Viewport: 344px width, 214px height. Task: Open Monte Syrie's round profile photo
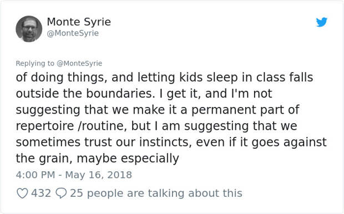[29, 29]
